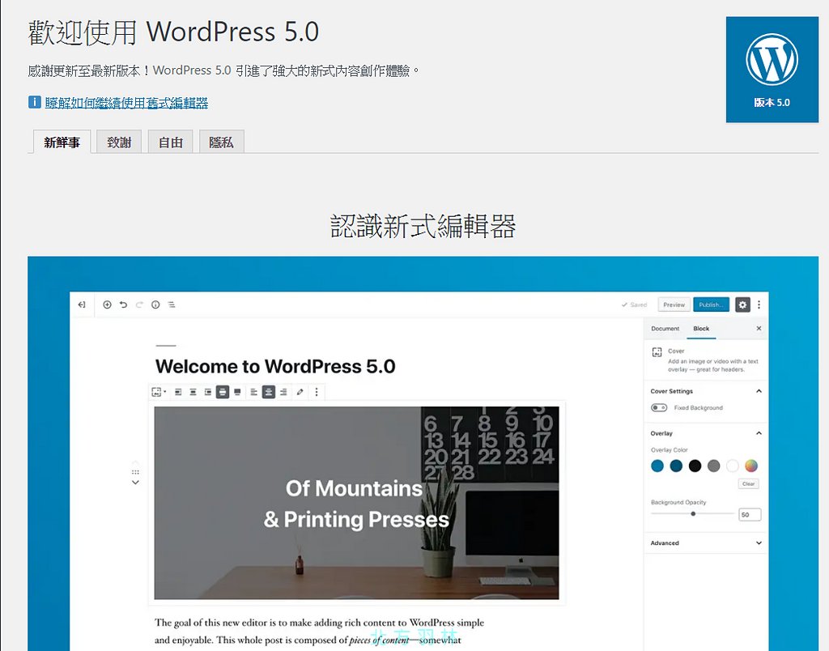Click the Saved status indicator
The height and width of the screenshot is (651, 829).
pos(634,304)
